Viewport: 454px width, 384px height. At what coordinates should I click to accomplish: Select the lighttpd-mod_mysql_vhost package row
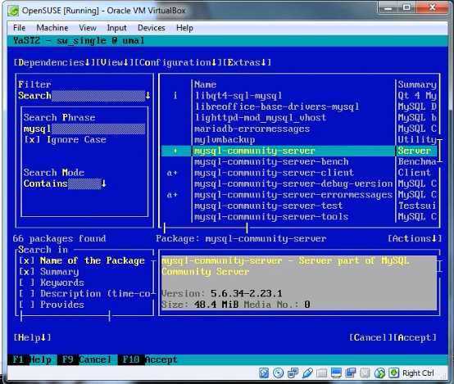[x=299, y=118]
